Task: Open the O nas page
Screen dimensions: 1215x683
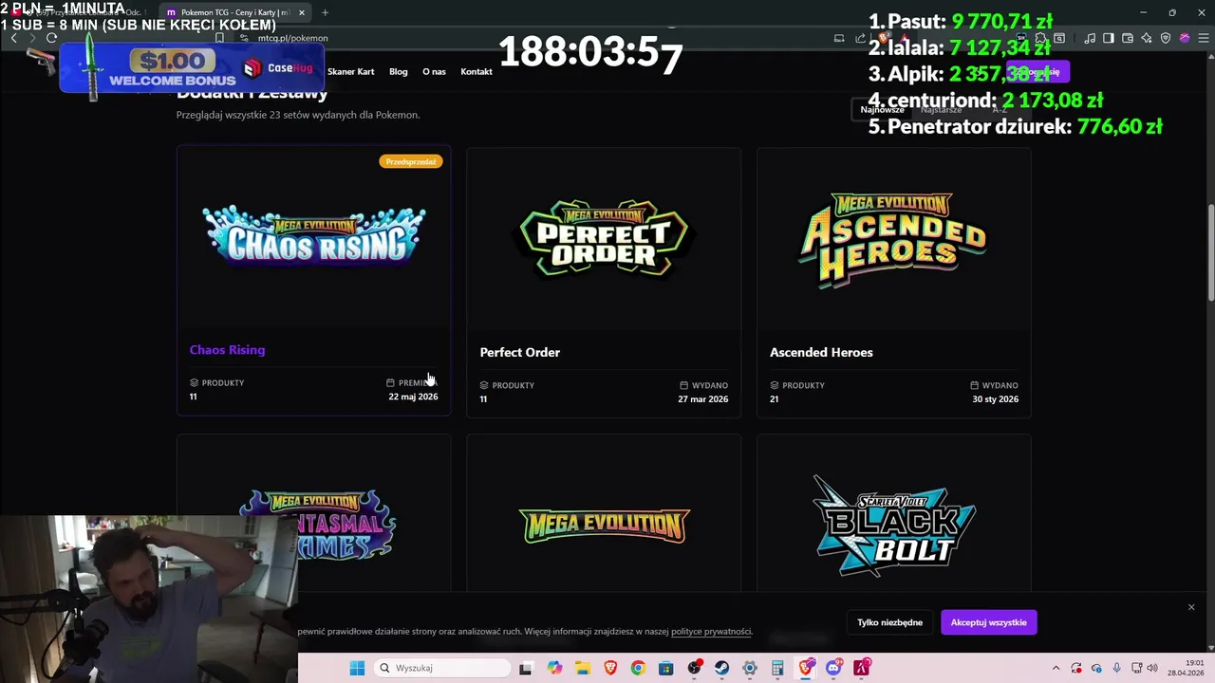Action: tap(434, 71)
